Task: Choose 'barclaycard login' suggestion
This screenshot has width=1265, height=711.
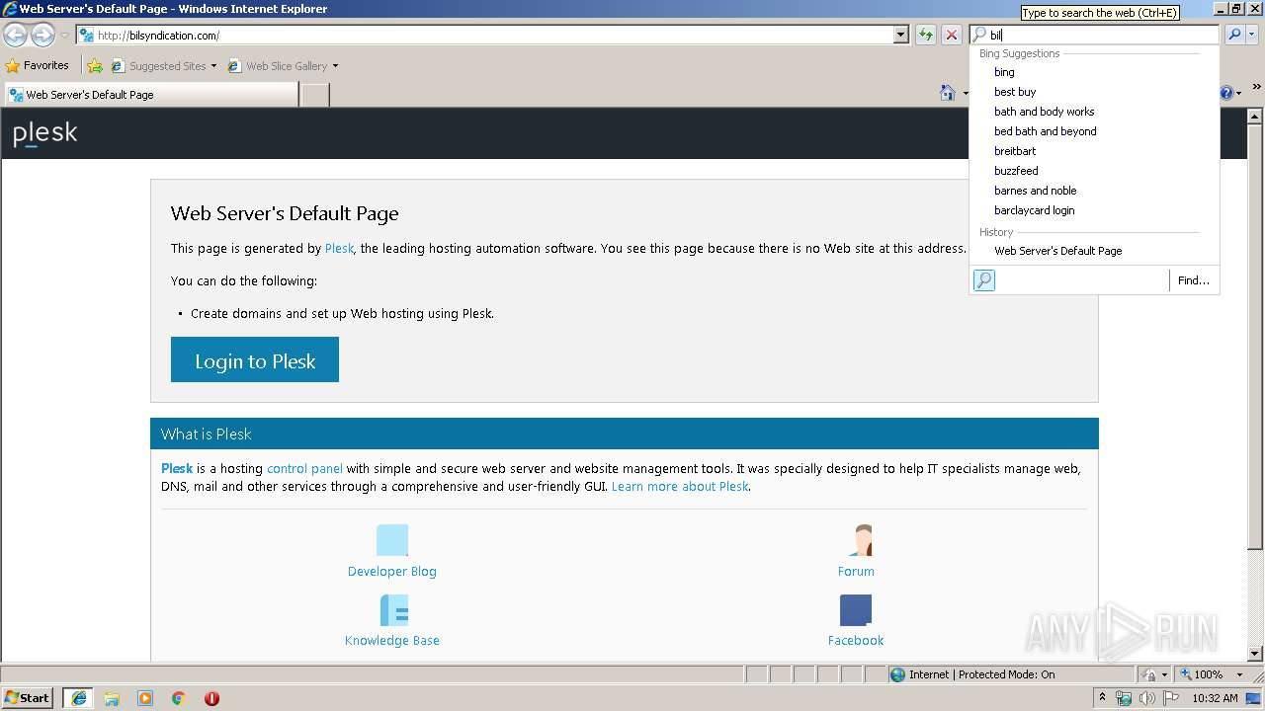Action: (x=1034, y=210)
